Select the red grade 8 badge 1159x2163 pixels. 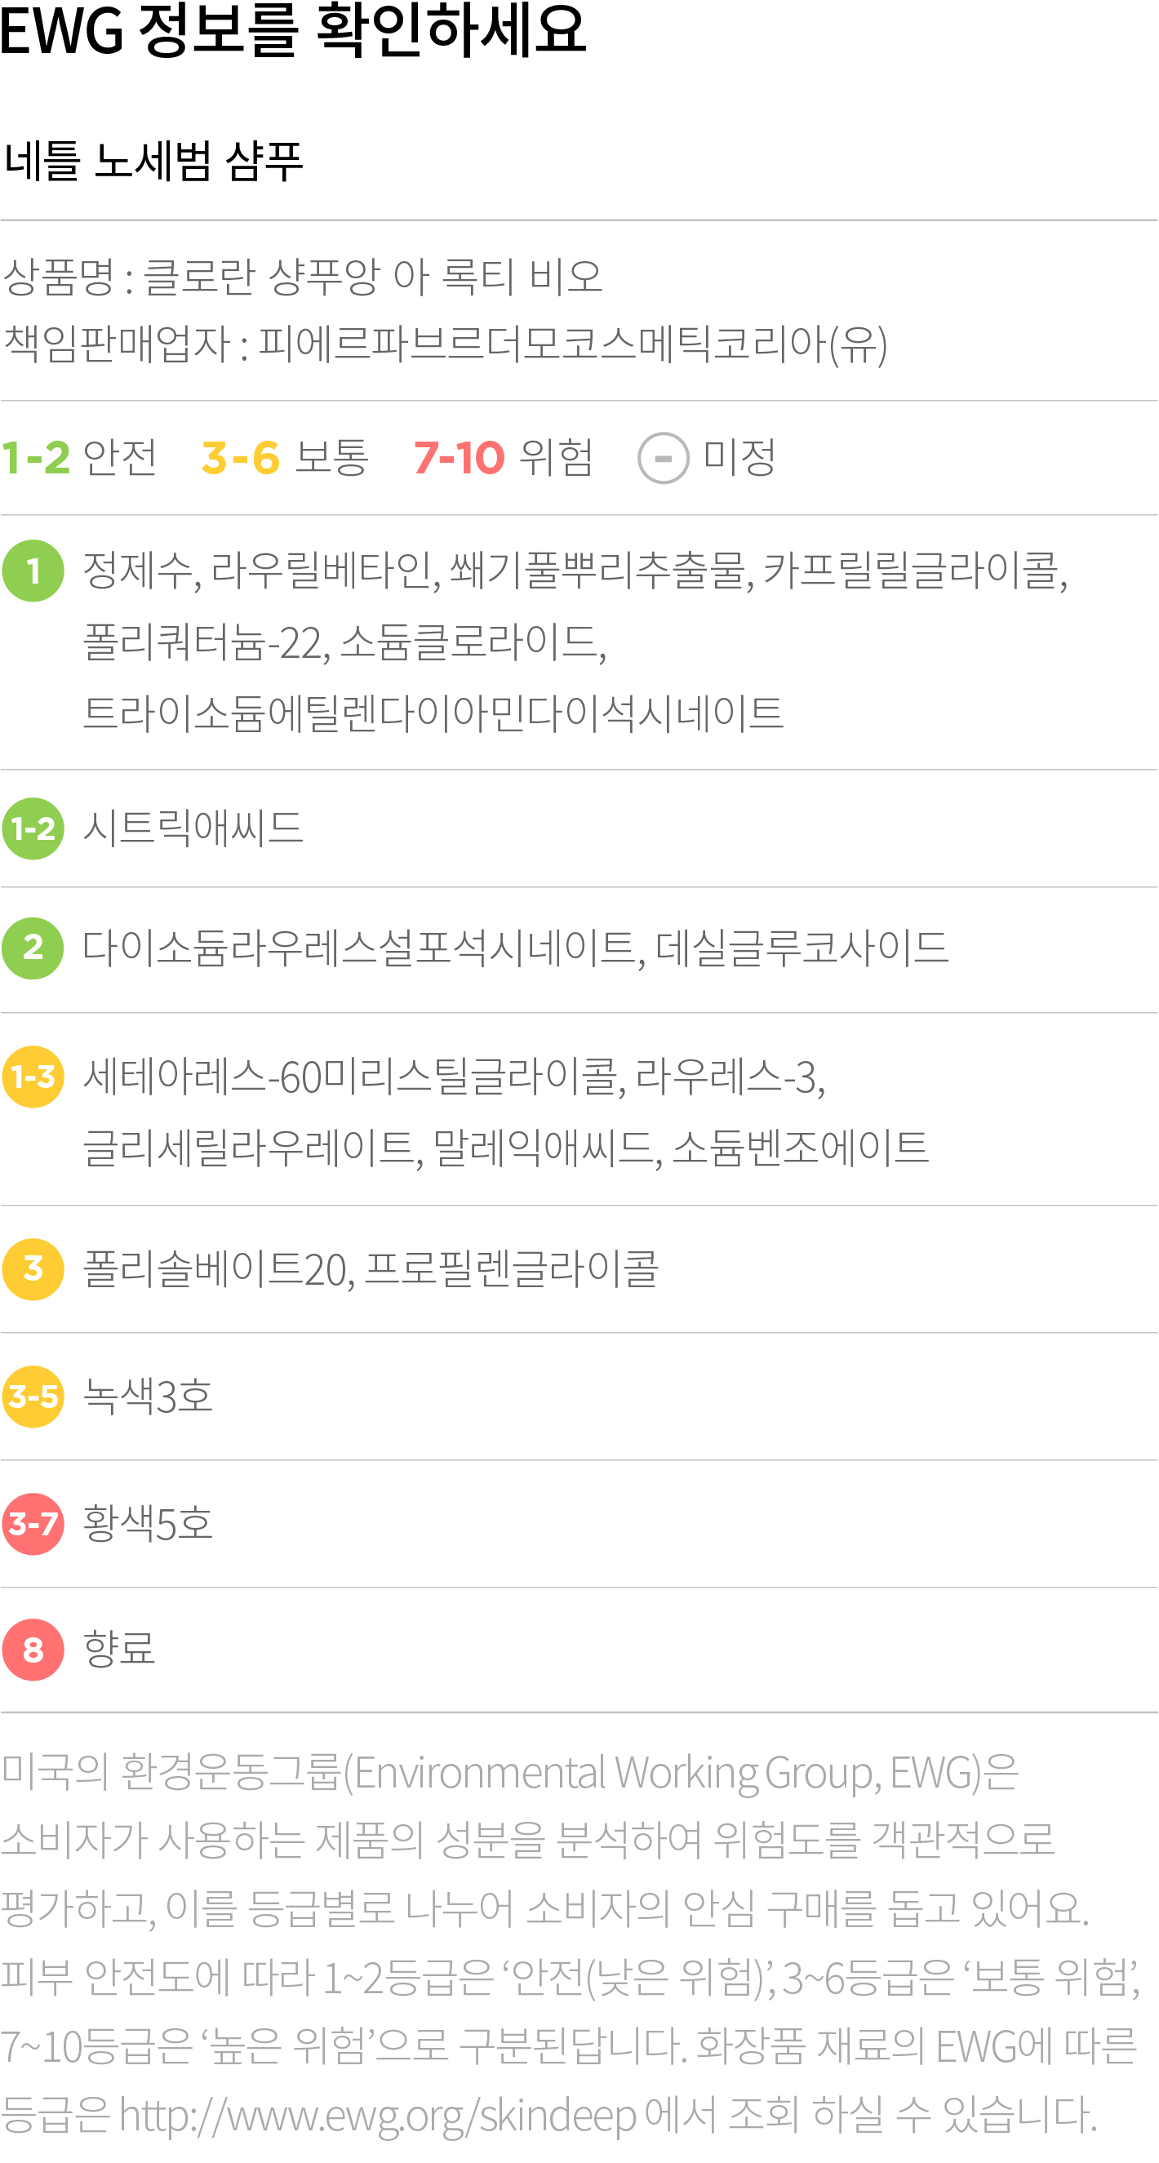coord(33,1649)
